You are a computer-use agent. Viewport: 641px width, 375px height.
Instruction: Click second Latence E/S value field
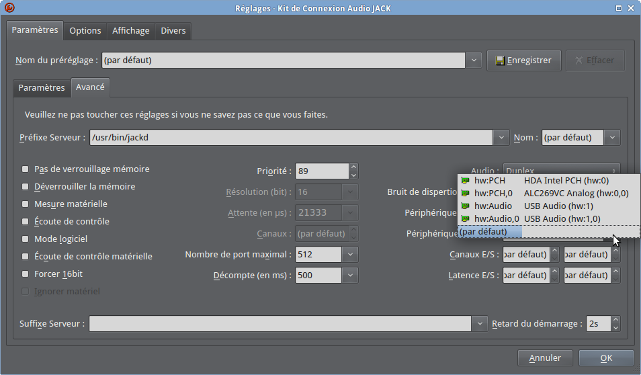tap(587, 276)
